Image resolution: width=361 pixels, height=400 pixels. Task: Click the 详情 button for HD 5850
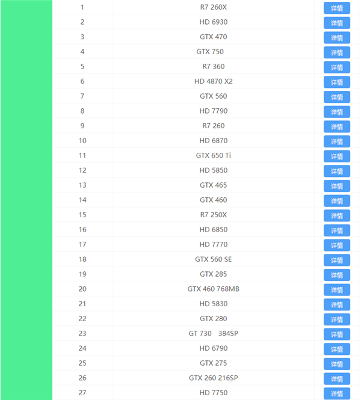click(x=337, y=171)
